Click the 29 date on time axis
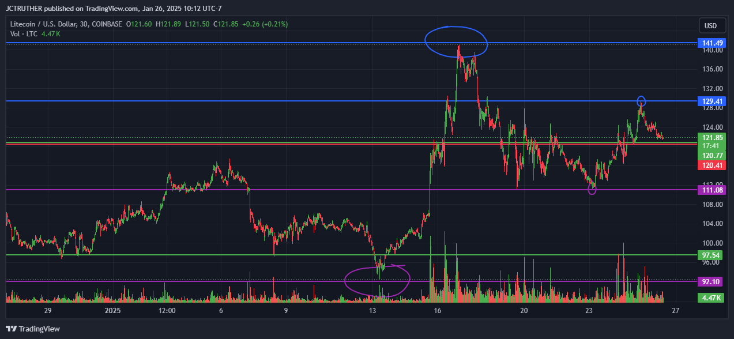The height and width of the screenshot is (339, 734). [x=48, y=311]
